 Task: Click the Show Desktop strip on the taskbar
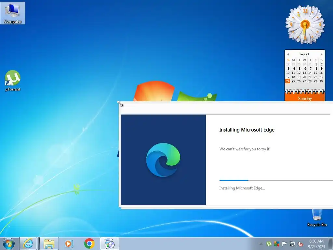coord(331,243)
